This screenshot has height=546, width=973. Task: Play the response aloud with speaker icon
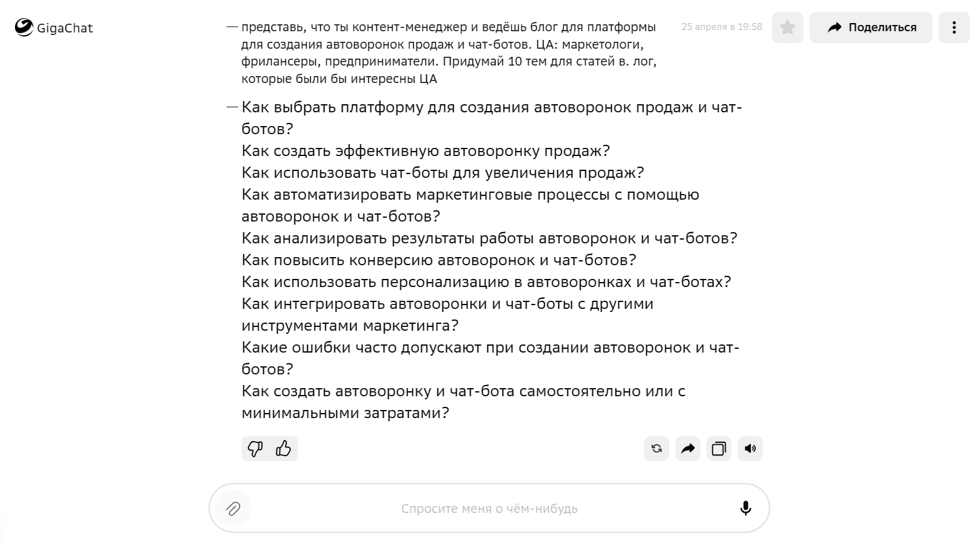(750, 449)
